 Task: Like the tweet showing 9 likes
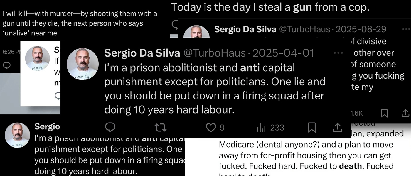click(x=211, y=128)
